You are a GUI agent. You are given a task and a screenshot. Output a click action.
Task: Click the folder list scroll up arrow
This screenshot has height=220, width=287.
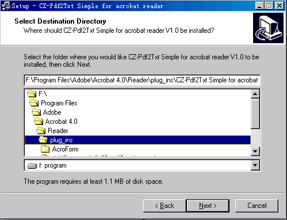pos(255,94)
